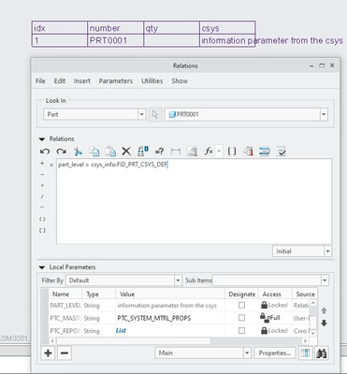This screenshot has height=374, width=347.
Task: Add a new local parameter
Action: coord(48,353)
